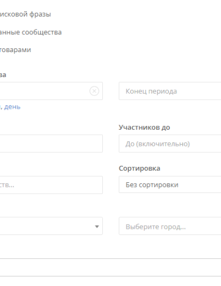This screenshot has width=221, height=286.
Task: Click the section label ending in 'ва'
Action: tap(3, 75)
